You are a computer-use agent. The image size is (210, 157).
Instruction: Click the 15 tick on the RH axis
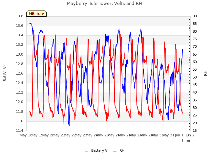pyautogui.click(x=195, y=131)
